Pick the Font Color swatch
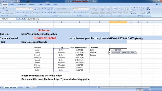This screenshot has height=91, width=162. pos(37,12)
